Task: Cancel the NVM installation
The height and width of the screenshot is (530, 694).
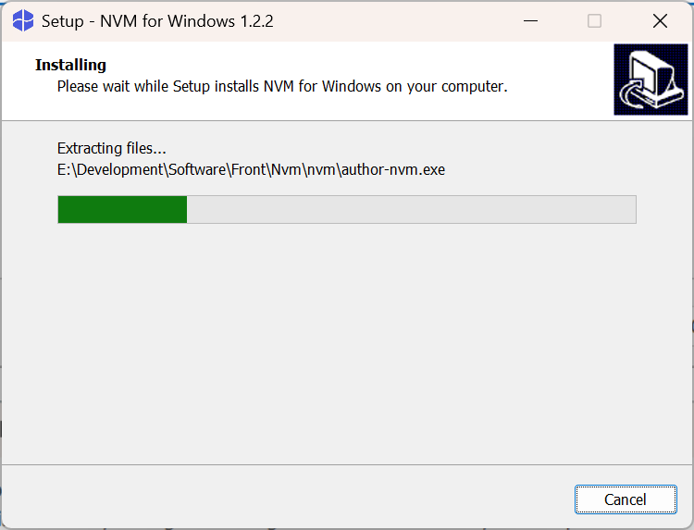Action: point(626,499)
